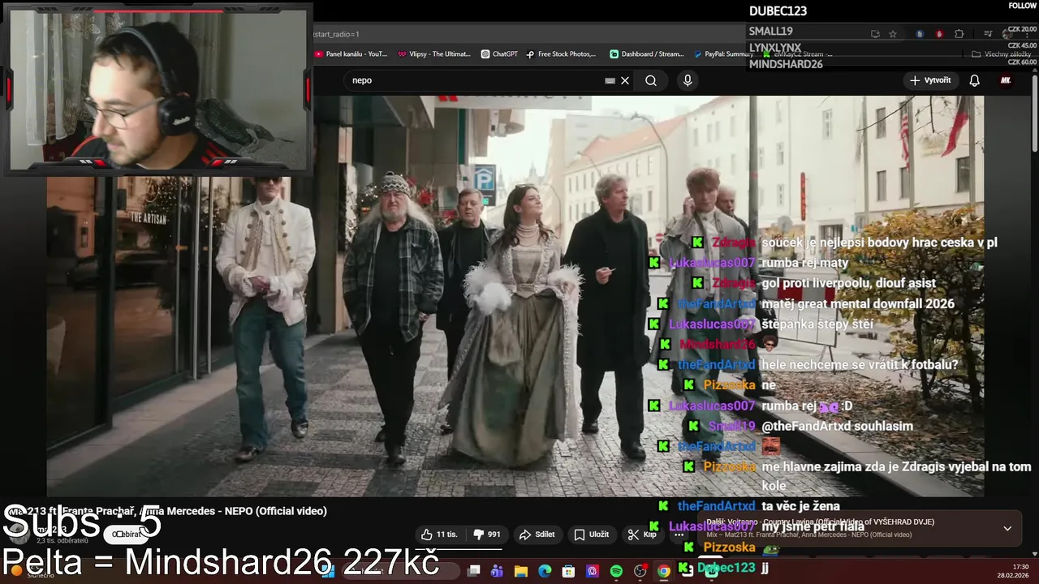Image resolution: width=1039 pixels, height=584 pixels.
Task: Save video using Uložit button
Action: point(591,535)
